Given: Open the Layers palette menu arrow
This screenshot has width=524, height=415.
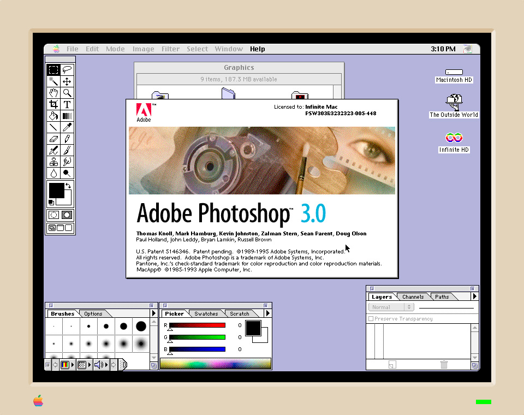Looking at the screenshot, I should tap(474, 297).
